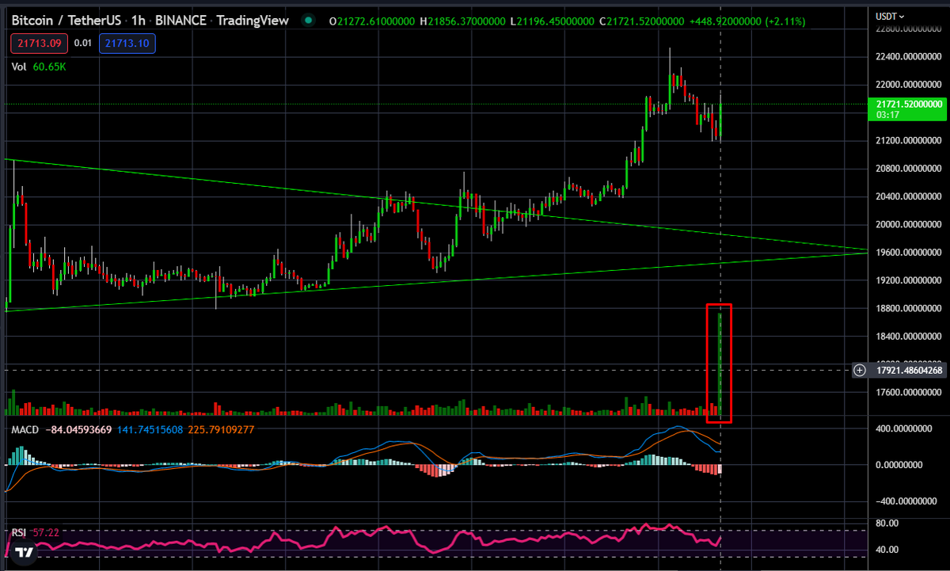Click the 20000.00000000 price axis label
Viewport: 950px width, 571px height.
(910, 225)
